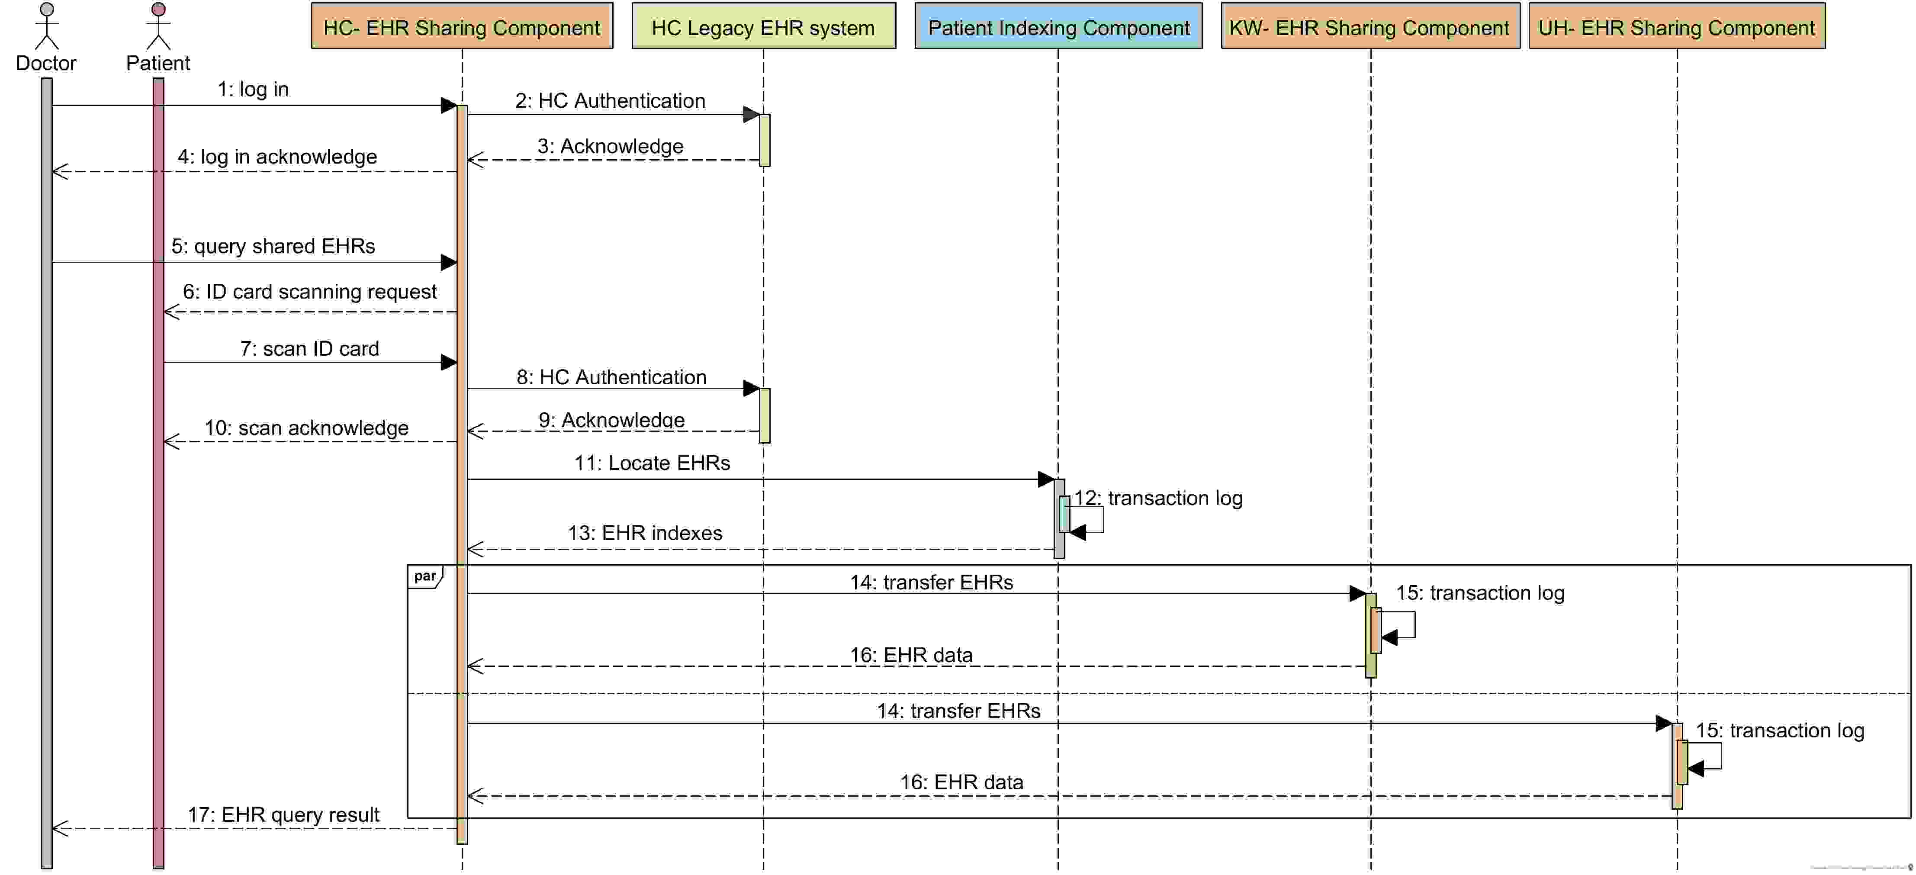The height and width of the screenshot is (875, 1916).
Task: Select the UH- EHR Sharing Component box
Action: point(1676,26)
